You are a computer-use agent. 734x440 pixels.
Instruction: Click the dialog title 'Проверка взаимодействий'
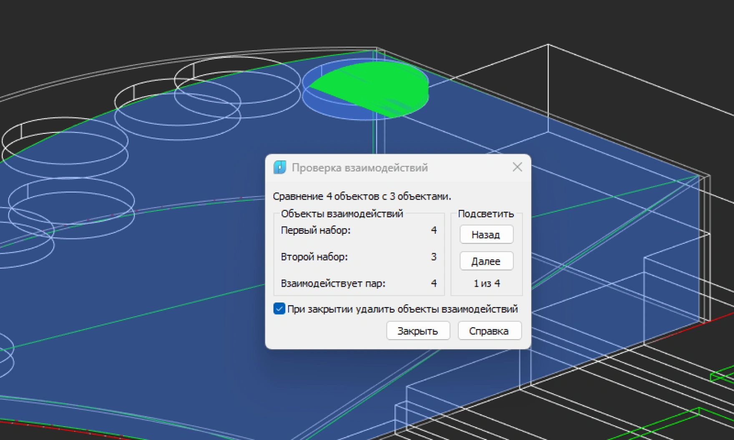[360, 167]
